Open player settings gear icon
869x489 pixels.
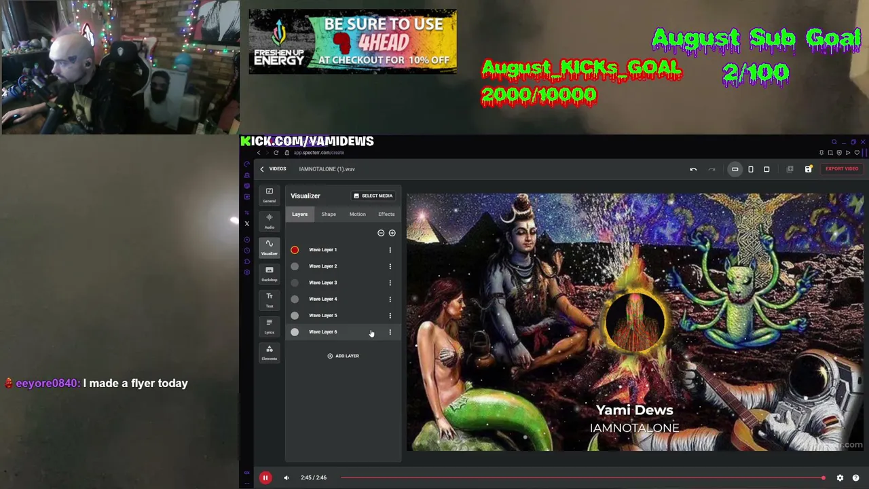(x=840, y=478)
